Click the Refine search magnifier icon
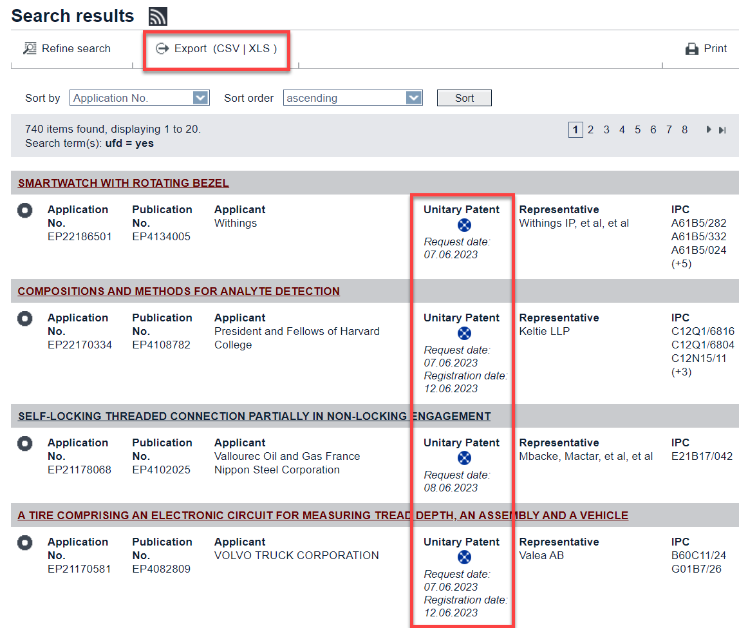739x628 pixels. point(30,48)
